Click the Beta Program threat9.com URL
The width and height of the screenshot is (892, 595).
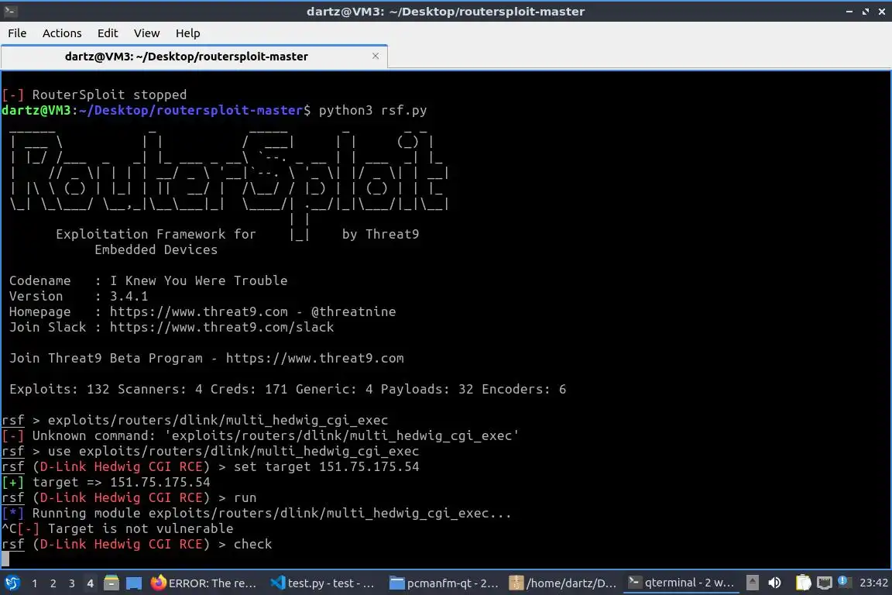pyautogui.click(x=314, y=358)
